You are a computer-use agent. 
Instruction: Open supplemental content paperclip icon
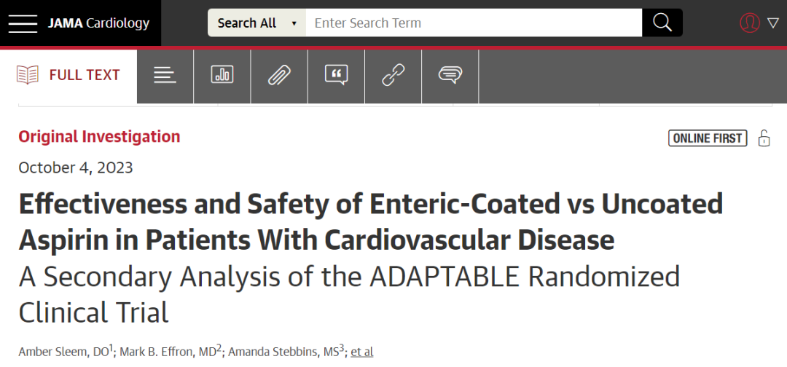(x=279, y=76)
